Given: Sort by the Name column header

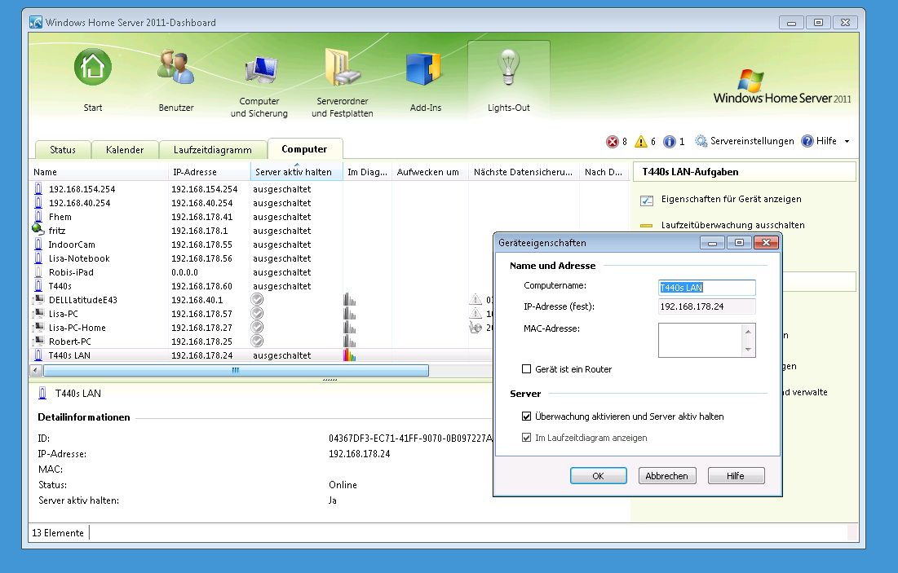Looking at the screenshot, I should [x=99, y=172].
